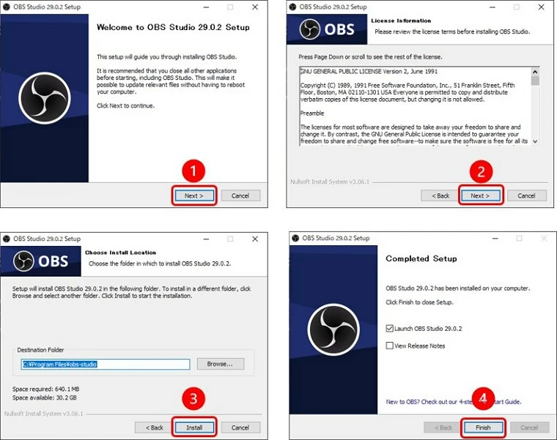The image size is (557, 440).
Task: Click the large OBS logo in the Welcome window
Action: 45,98
